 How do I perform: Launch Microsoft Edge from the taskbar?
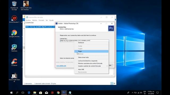(29, 93)
